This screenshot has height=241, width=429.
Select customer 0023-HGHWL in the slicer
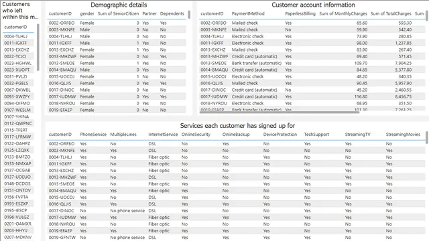[18, 63]
